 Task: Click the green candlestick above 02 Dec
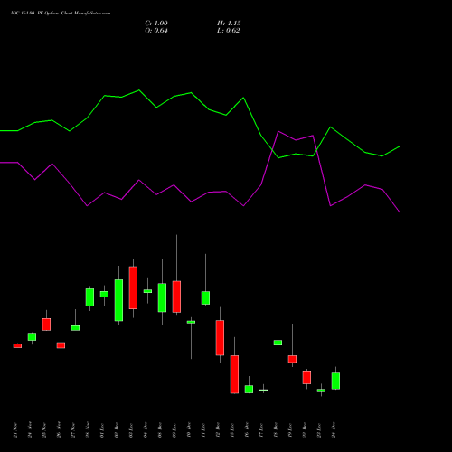[118, 300]
